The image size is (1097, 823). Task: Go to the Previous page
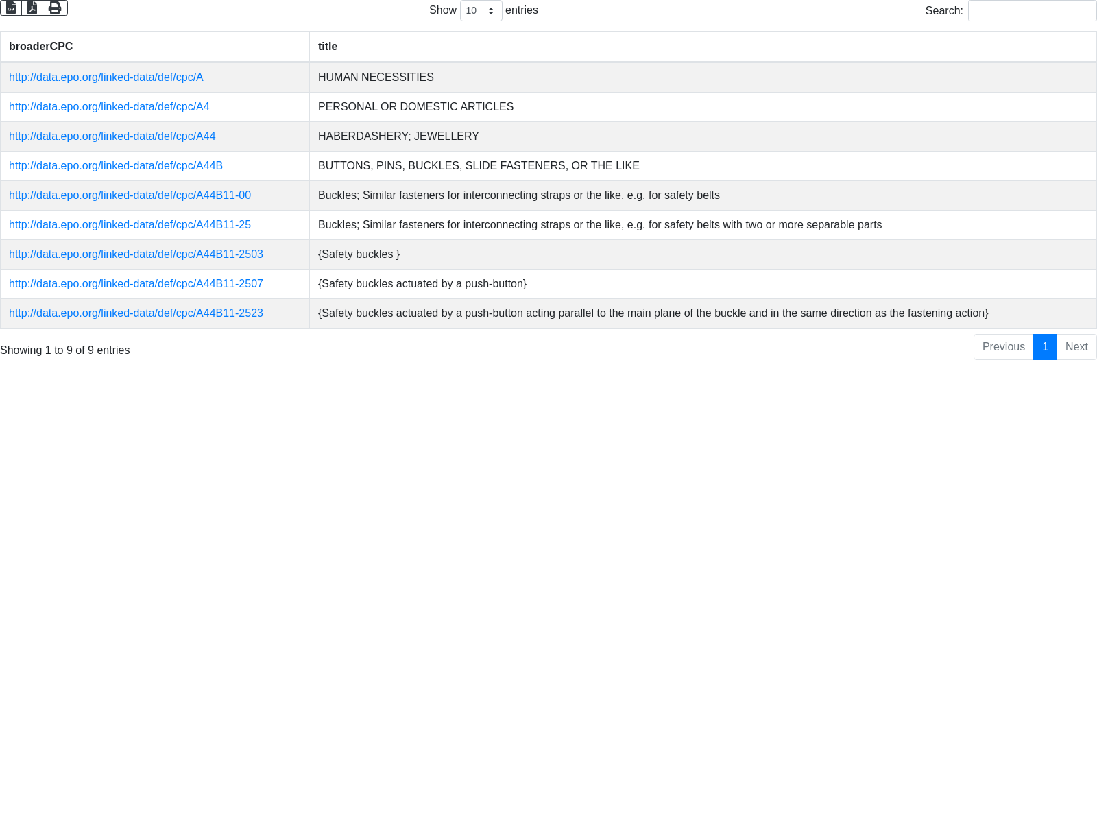tap(1003, 347)
